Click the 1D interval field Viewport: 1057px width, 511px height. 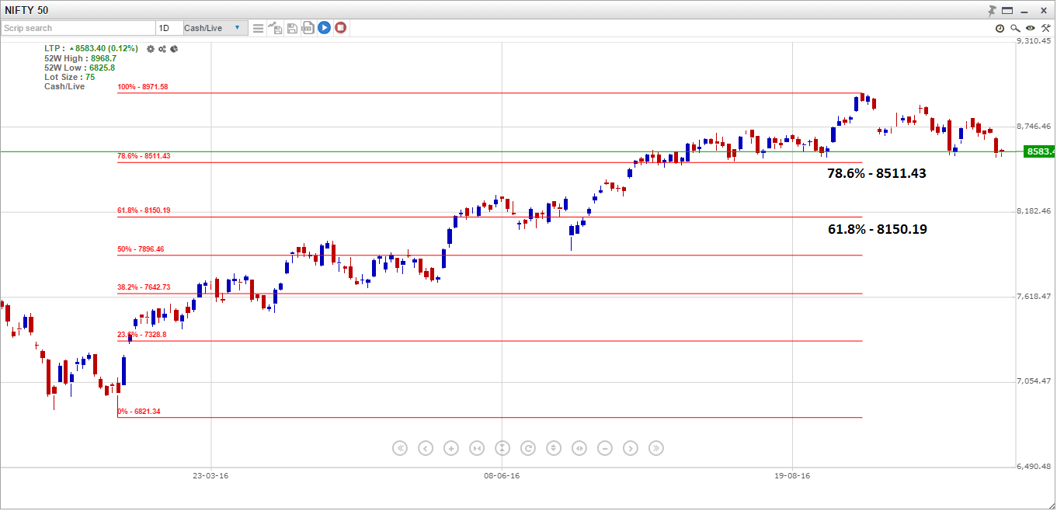169,28
